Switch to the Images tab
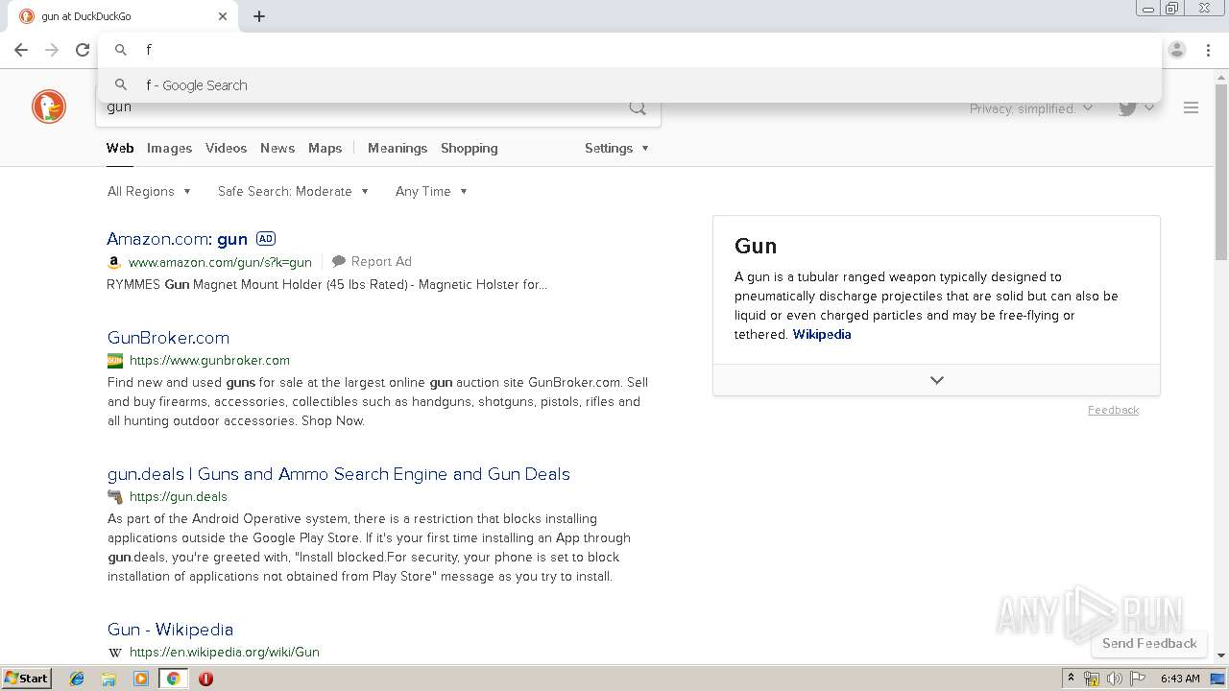This screenshot has height=691, width=1229. pyautogui.click(x=169, y=148)
